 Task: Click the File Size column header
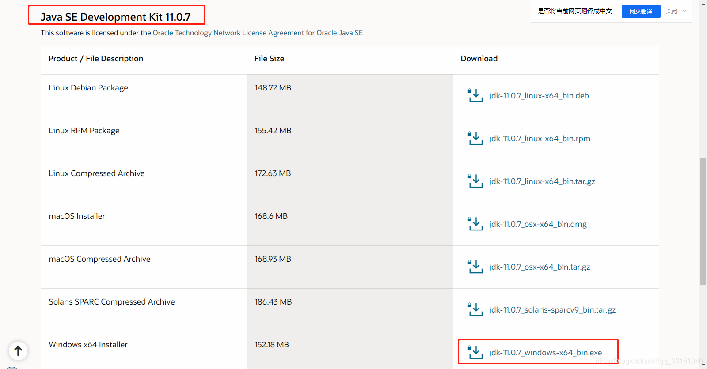269,59
